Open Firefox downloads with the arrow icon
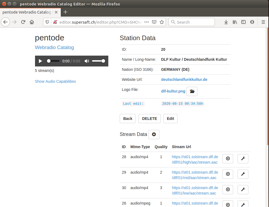The image size is (269, 207). click(x=226, y=22)
